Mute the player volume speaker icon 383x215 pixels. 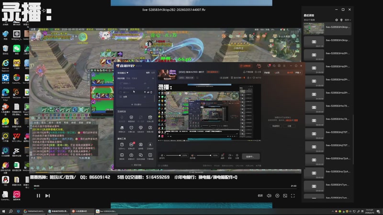click(269, 196)
